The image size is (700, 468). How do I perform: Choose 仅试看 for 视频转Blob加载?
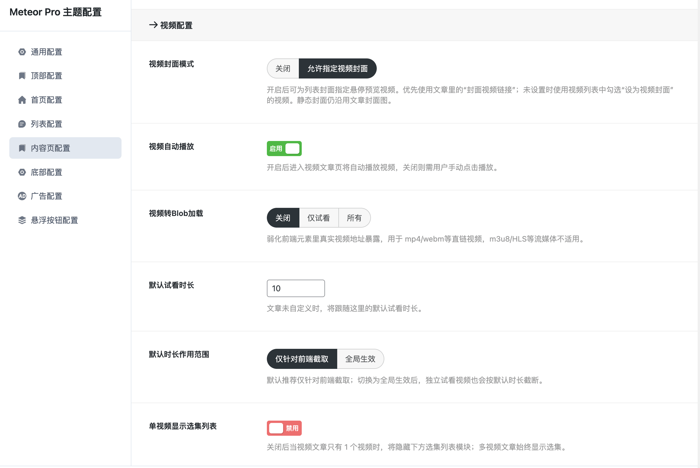319,218
